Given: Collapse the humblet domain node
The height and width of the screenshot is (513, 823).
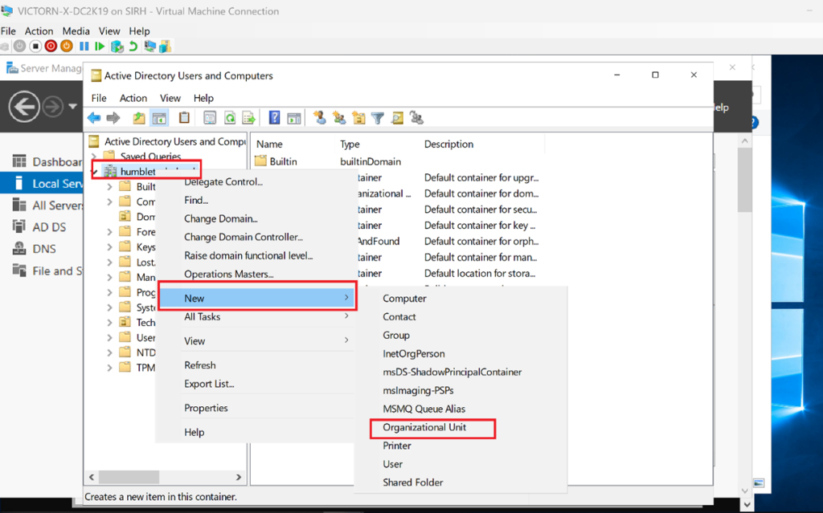Looking at the screenshot, I should [95, 172].
